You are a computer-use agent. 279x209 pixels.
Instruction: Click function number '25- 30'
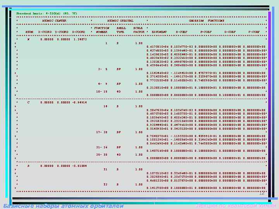point(102,155)
